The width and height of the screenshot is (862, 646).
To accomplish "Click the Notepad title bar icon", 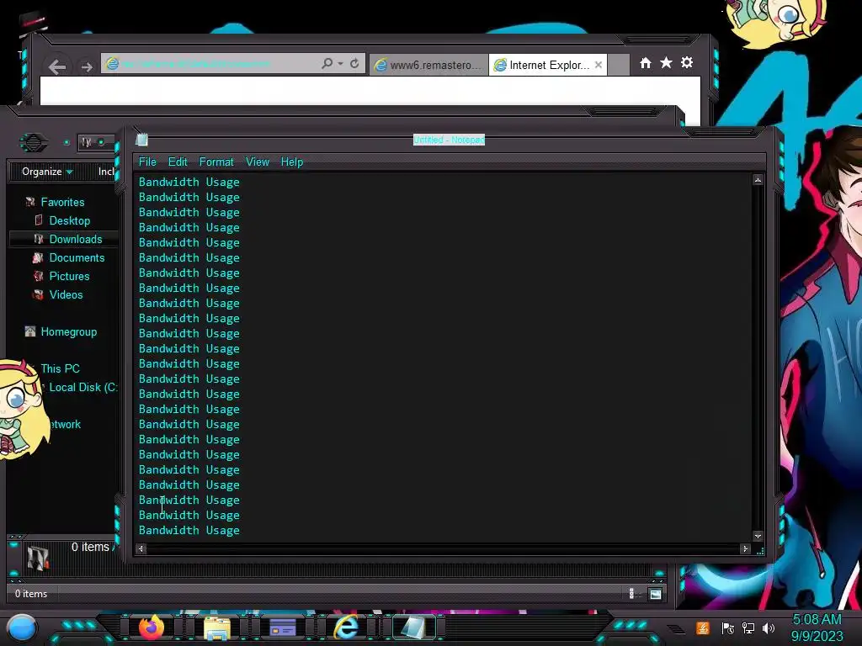I will [141, 140].
